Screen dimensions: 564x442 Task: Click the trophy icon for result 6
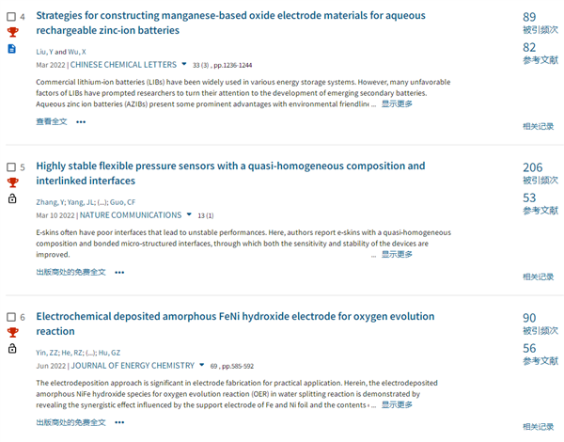(x=12, y=333)
